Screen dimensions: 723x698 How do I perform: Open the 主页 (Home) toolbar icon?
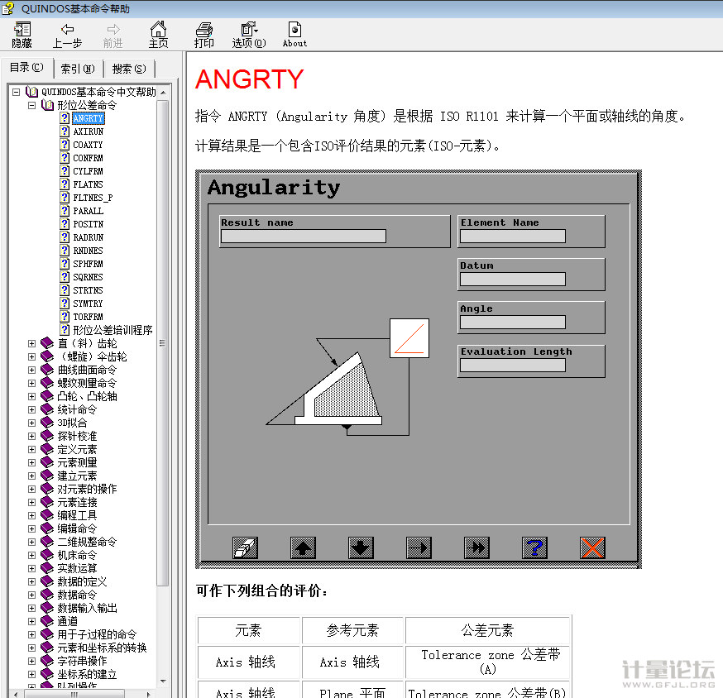158,35
